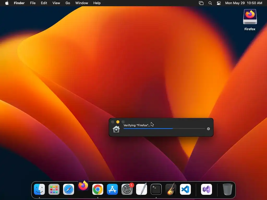Open the Window menu

pos(82,3)
